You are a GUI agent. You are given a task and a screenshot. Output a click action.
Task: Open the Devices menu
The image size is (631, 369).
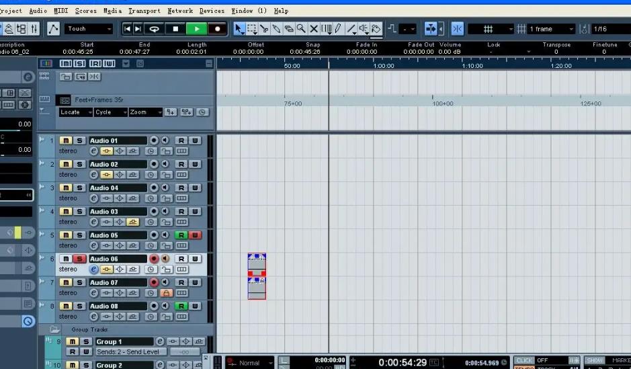pyautogui.click(x=212, y=11)
